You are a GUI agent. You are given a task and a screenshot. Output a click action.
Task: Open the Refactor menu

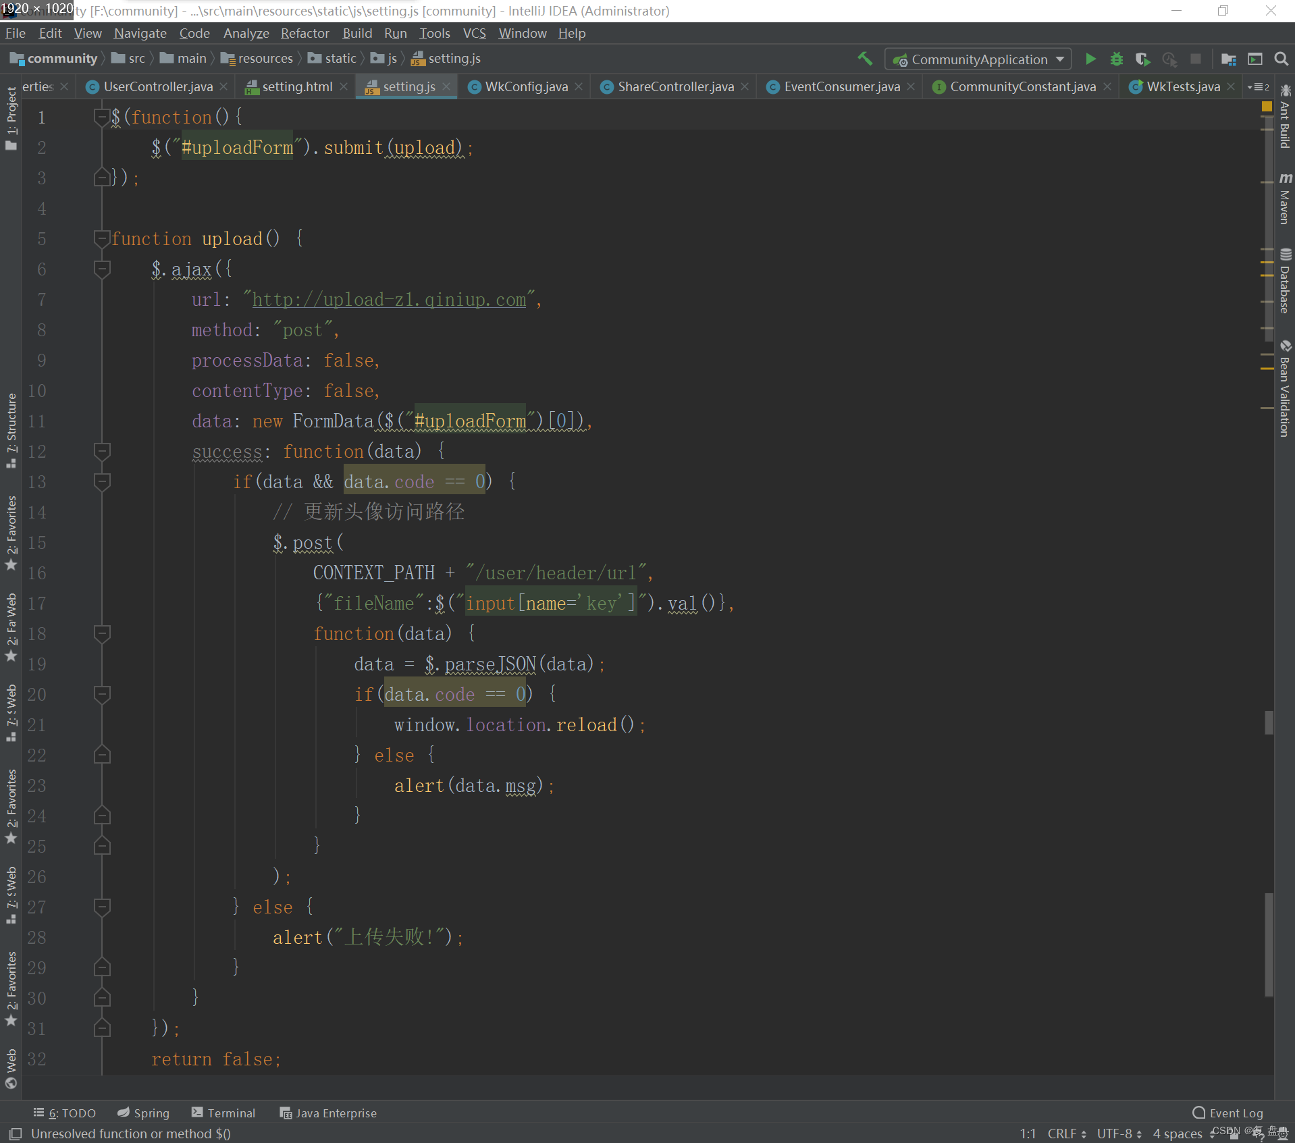[x=305, y=33]
